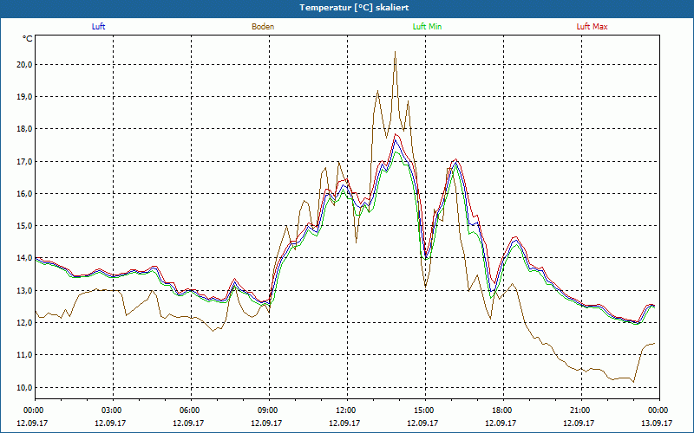The height and width of the screenshot is (433, 694).
Task: Click the 11,0 y-axis value
Action: coord(26,355)
